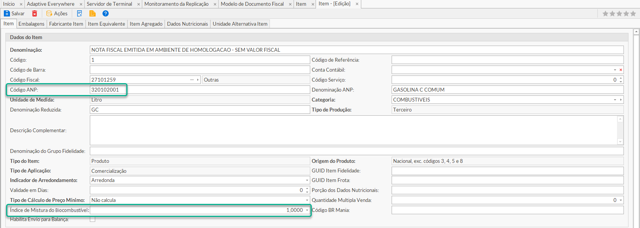The height and width of the screenshot is (228, 640).
Task: Expand Indicador de Arredondamento dropdown
Action: 307,180
